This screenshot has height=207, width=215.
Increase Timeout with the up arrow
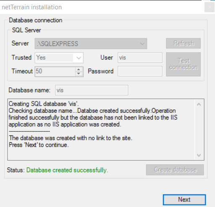[79, 69]
